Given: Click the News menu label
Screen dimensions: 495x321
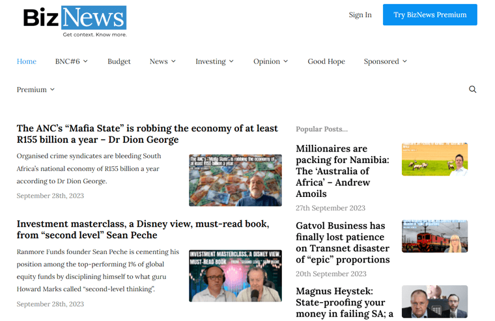Looking at the screenshot, I should (x=158, y=62).
